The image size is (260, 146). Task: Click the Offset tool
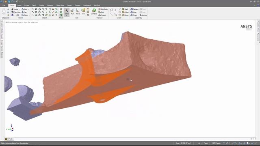[126, 12]
